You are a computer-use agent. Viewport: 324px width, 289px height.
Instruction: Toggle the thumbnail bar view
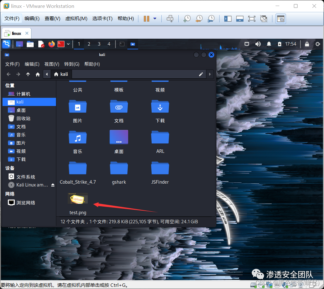(x=240, y=19)
